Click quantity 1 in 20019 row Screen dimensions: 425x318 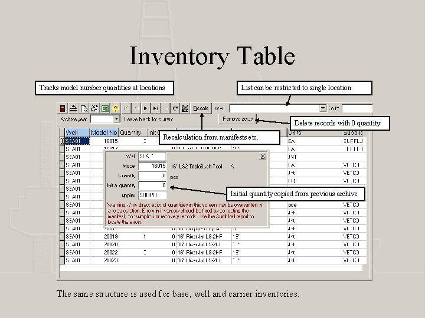[x=134, y=237]
